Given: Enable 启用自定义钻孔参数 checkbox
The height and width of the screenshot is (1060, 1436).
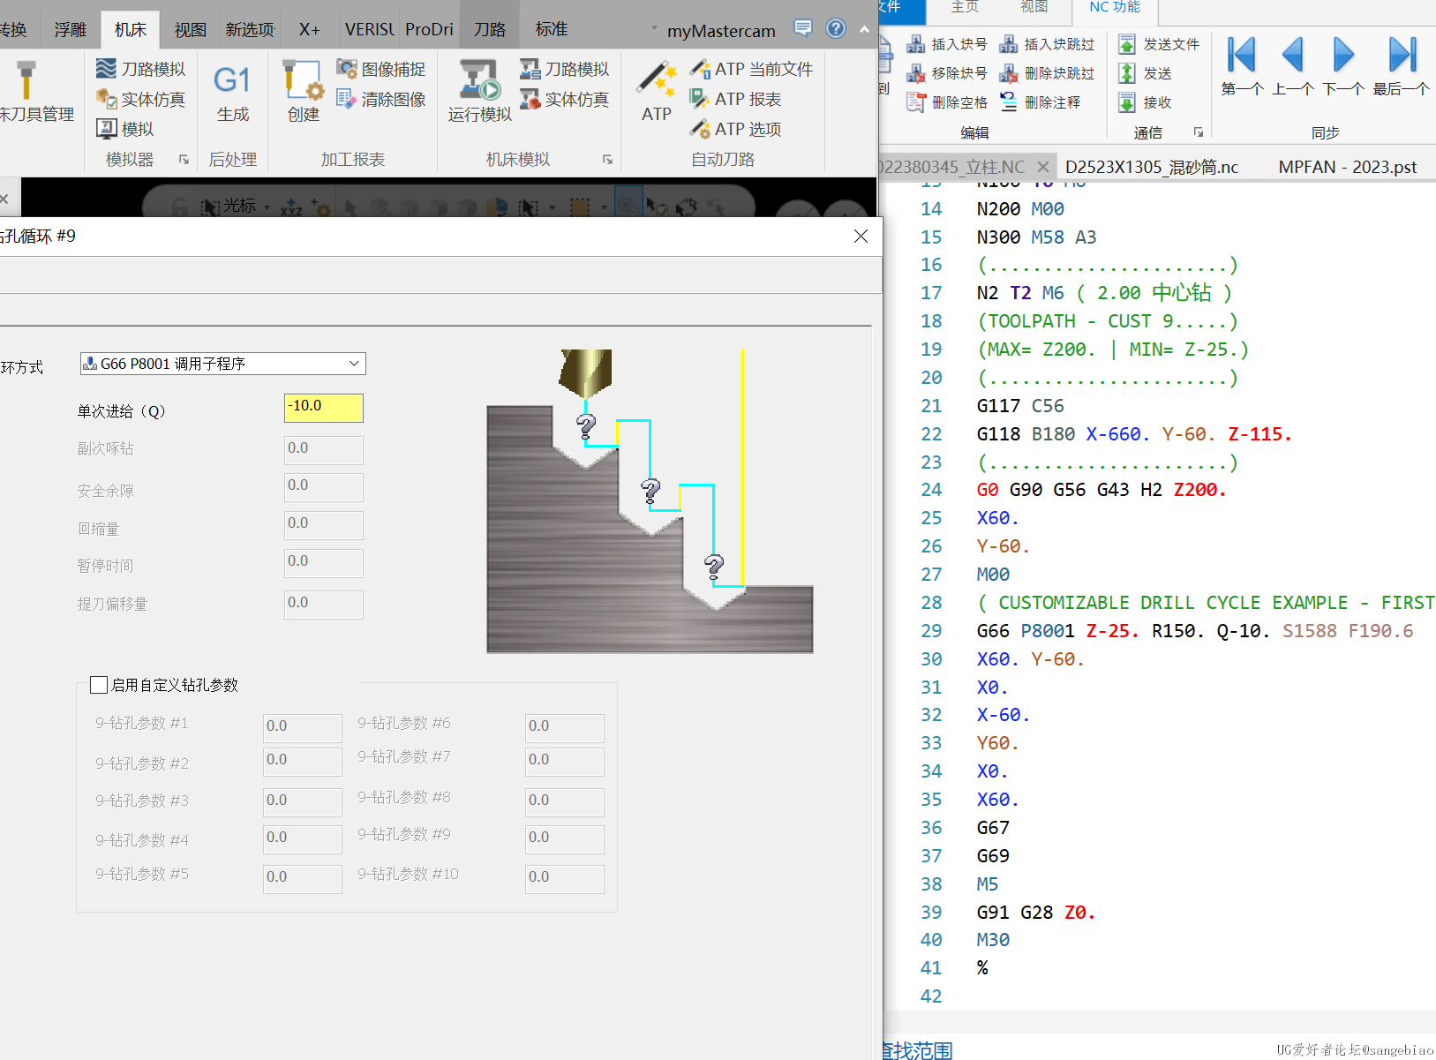Looking at the screenshot, I should (99, 685).
